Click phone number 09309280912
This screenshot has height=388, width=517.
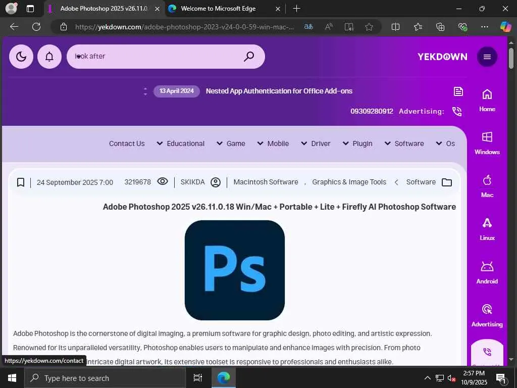372,111
